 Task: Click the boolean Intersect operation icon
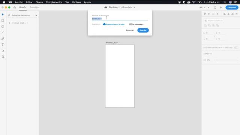pyautogui.click(x=213, y=26)
